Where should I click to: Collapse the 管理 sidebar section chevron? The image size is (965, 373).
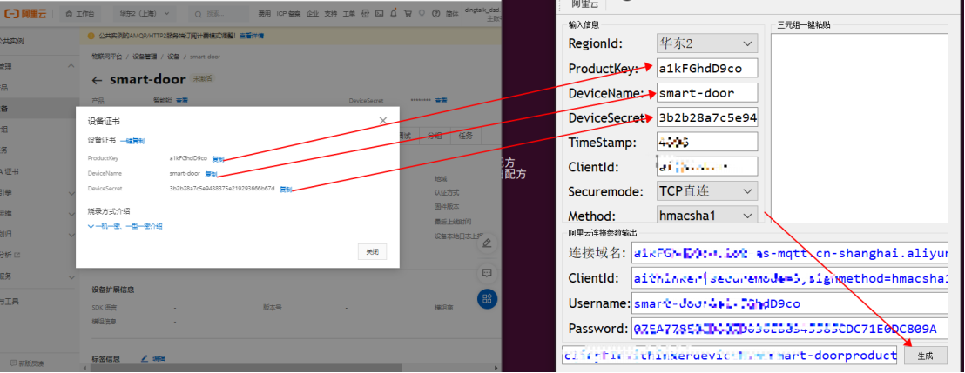(x=71, y=66)
